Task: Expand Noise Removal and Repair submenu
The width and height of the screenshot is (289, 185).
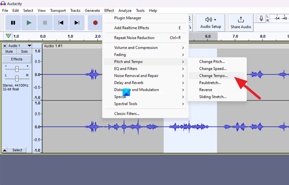Action: click(x=146, y=76)
